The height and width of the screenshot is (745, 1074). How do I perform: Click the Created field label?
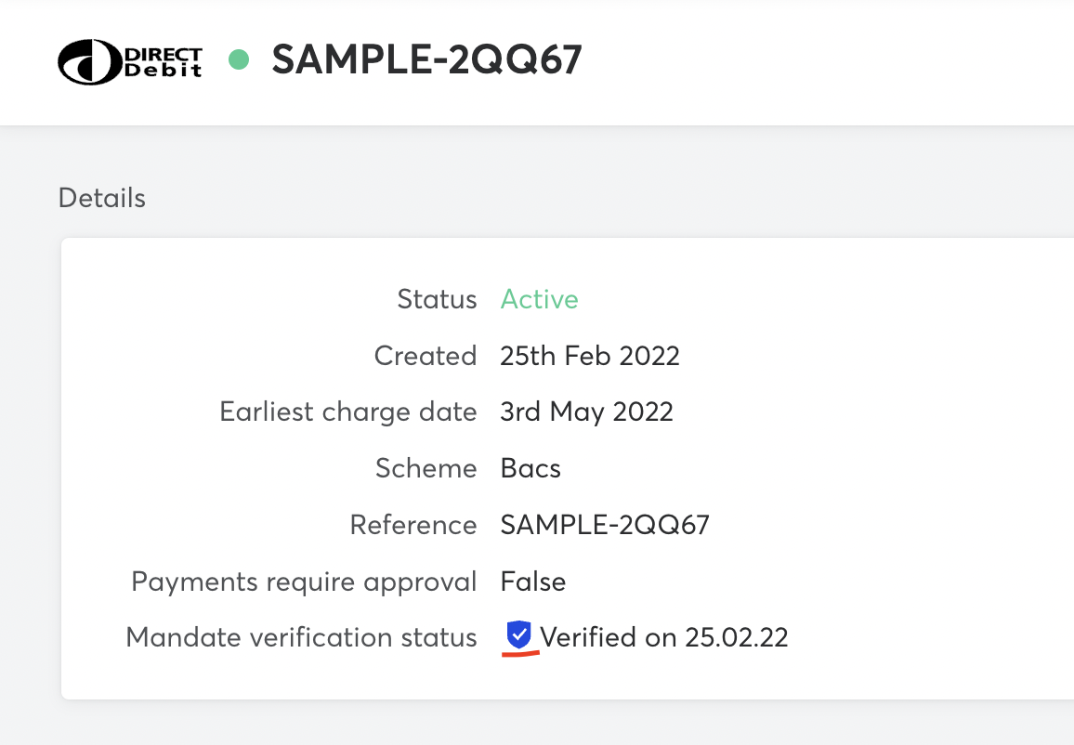425,356
